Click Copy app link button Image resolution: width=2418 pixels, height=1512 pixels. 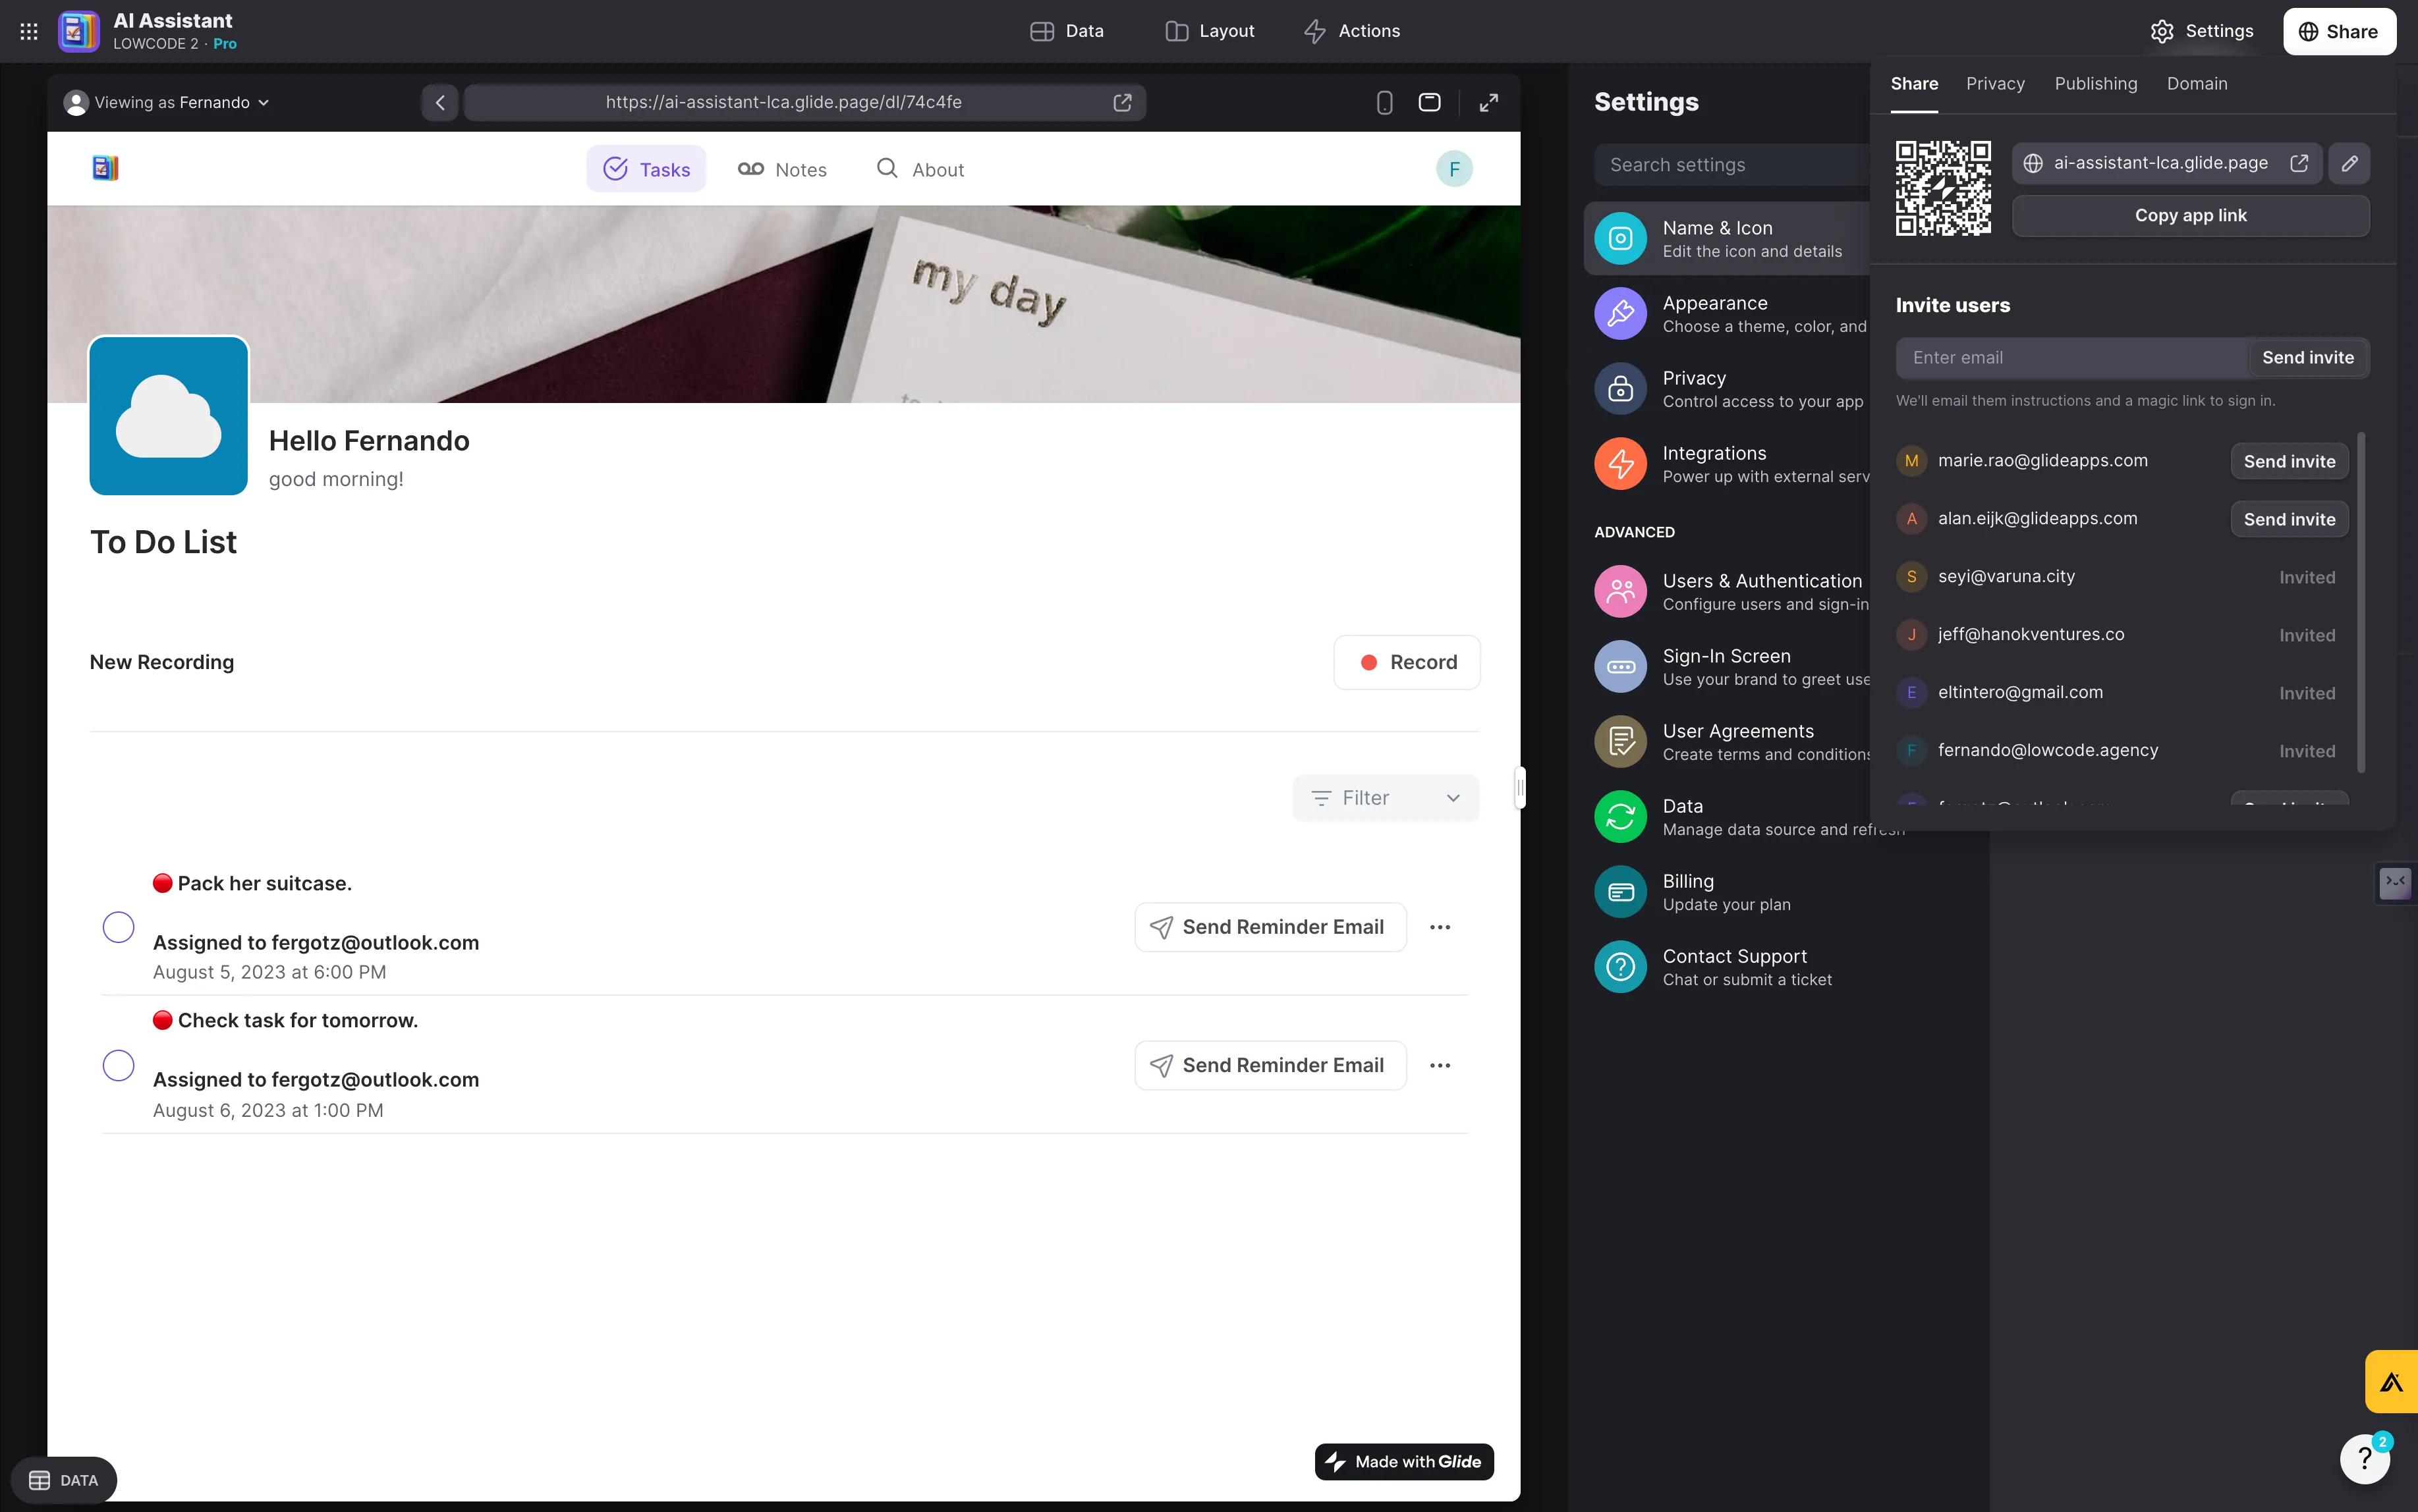(x=2190, y=215)
